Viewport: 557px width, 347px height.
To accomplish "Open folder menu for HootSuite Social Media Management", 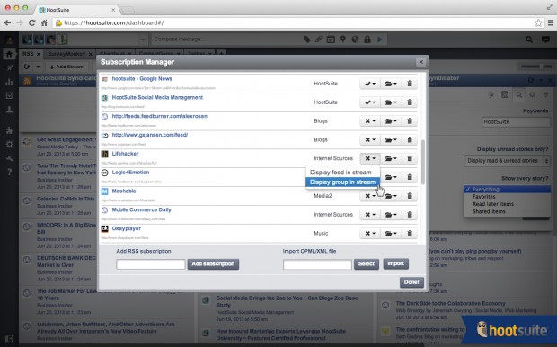I will point(391,102).
